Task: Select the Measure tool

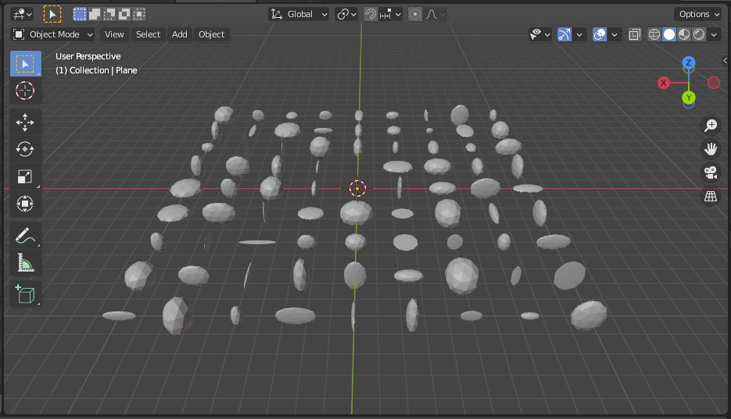Action: pos(25,263)
